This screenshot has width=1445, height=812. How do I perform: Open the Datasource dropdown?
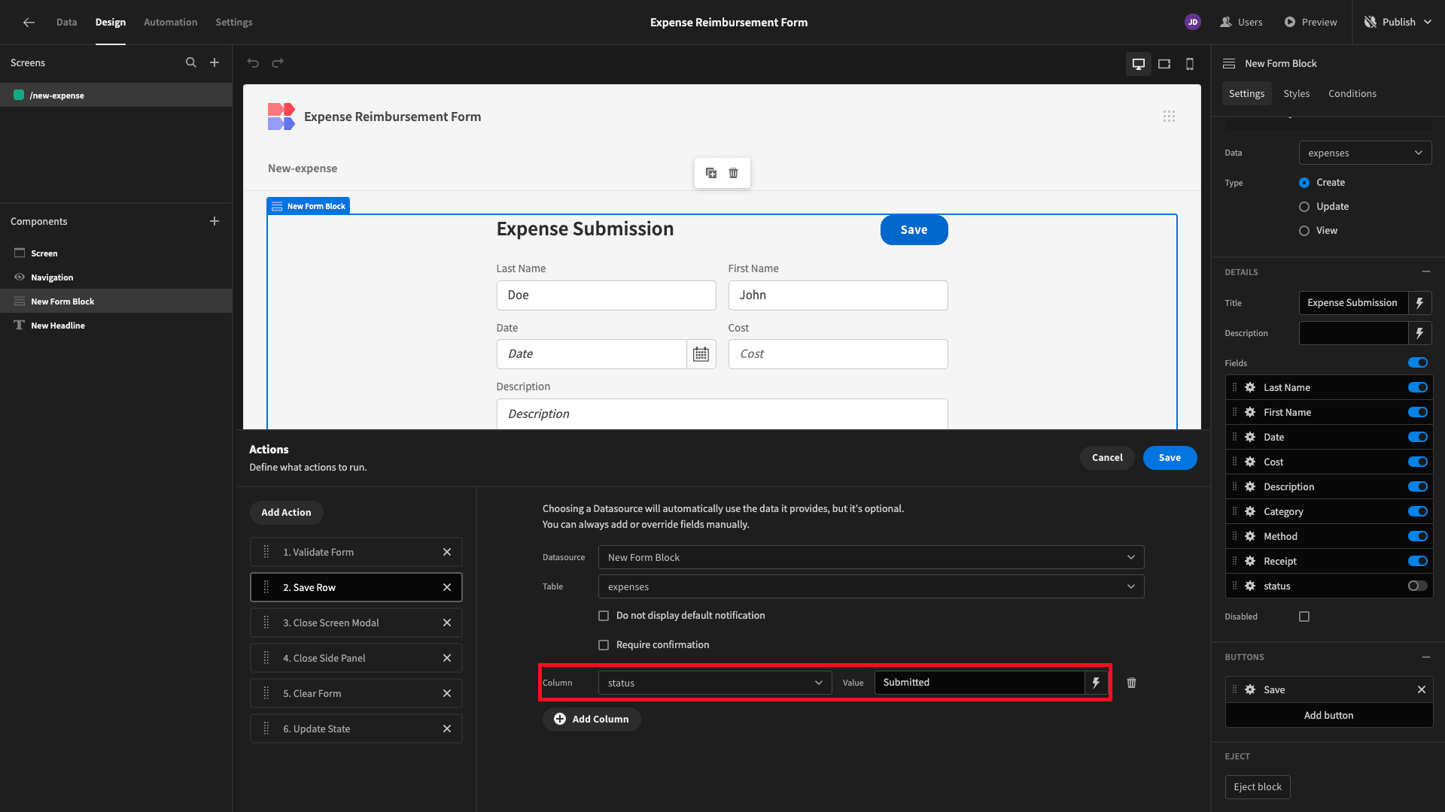(871, 557)
